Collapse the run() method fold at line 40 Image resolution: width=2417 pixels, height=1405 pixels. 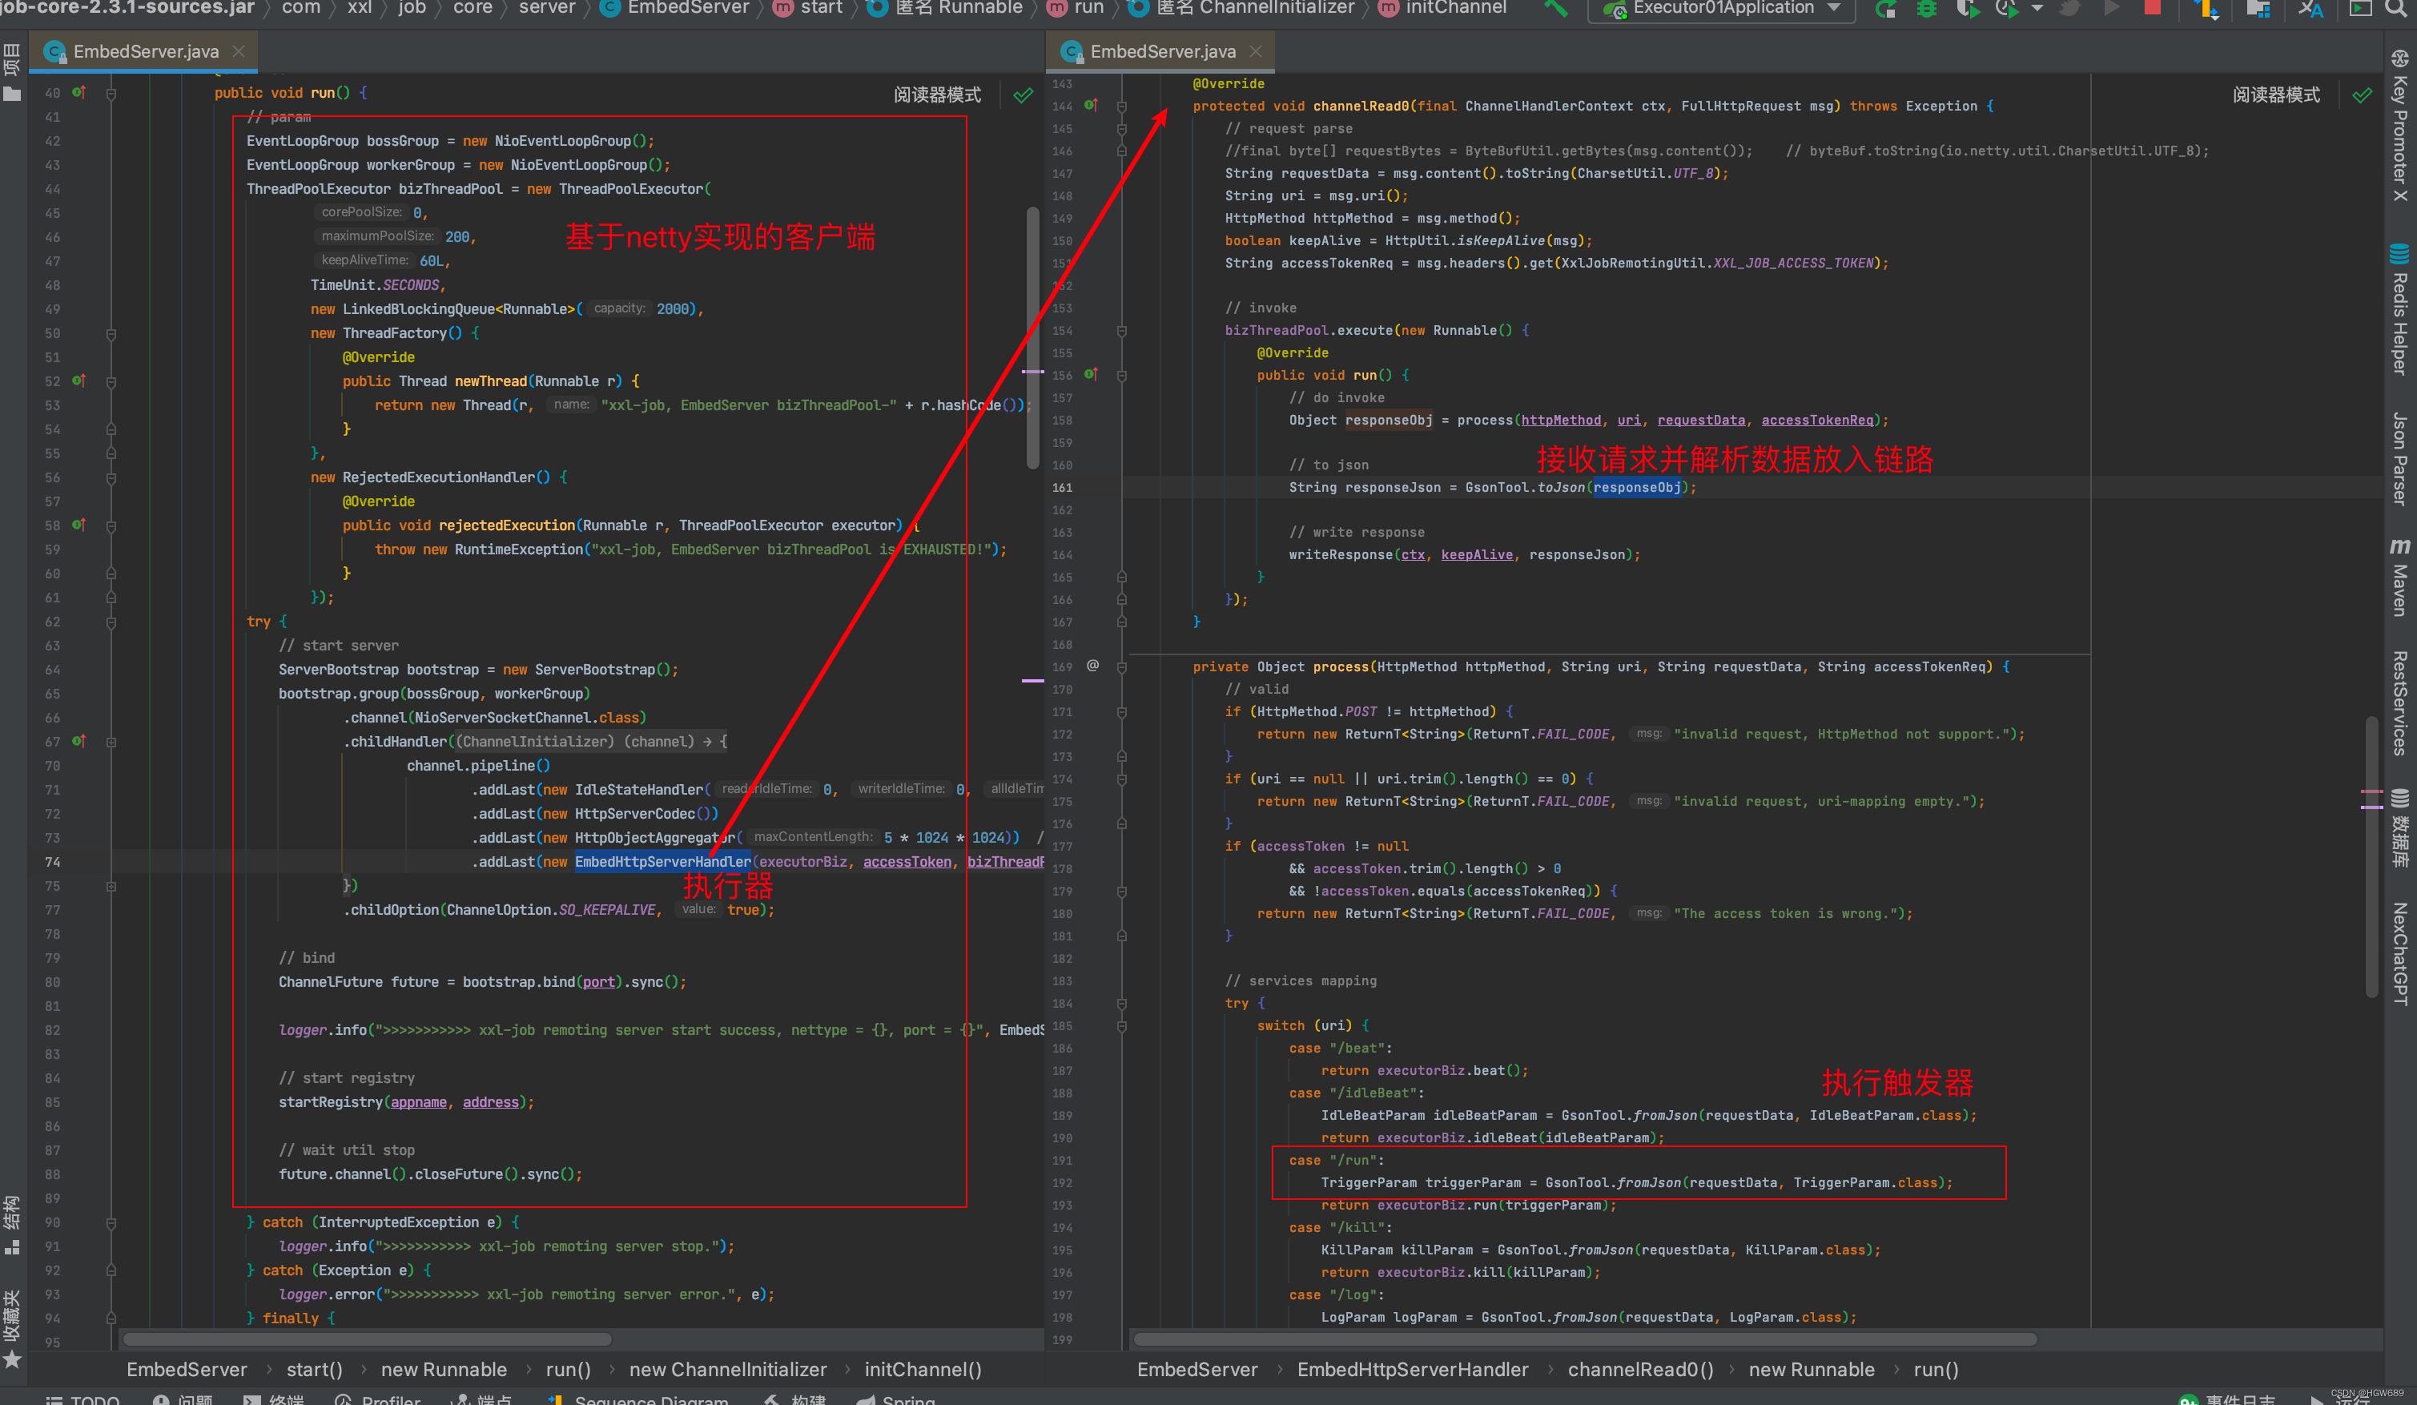(x=111, y=93)
